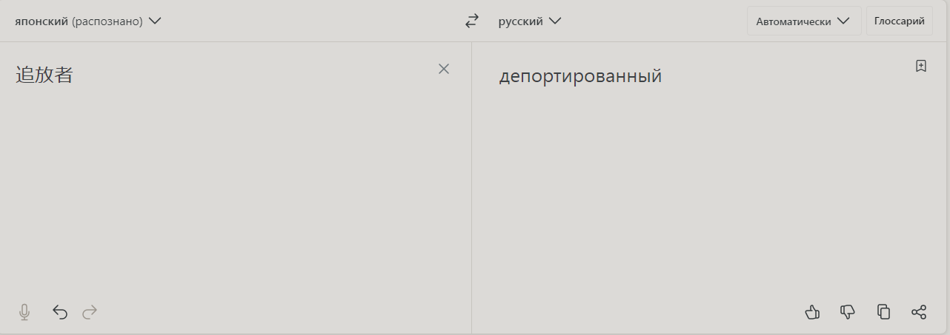Rate the translation with thumbs down
The width and height of the screenshot is (950, 335).
pyautogui.click(x=848, y=312)
